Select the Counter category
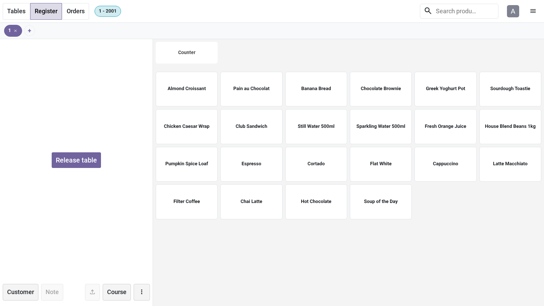 187,53
